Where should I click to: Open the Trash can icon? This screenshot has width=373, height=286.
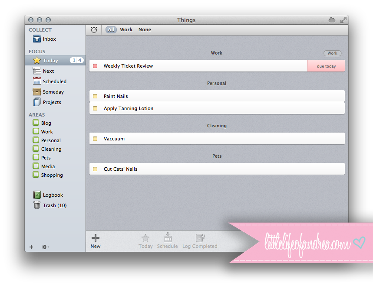tap(37, 205)
